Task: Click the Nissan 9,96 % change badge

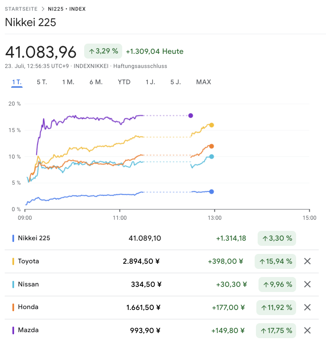Action: coord(277,284)
